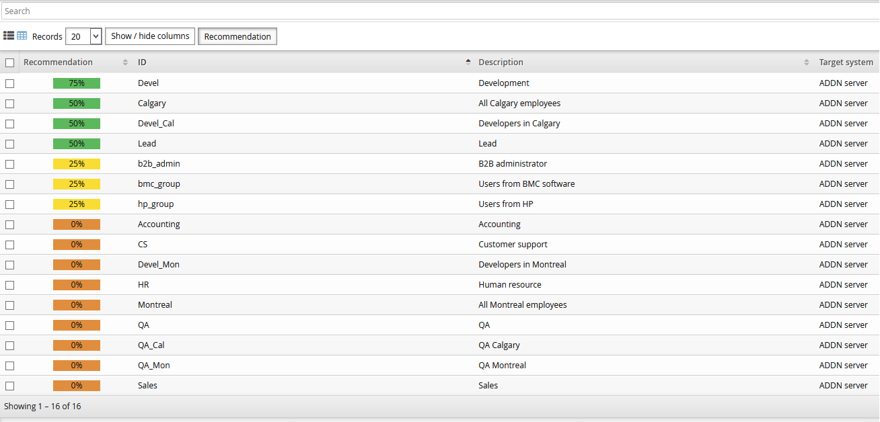The width and height of the screenshot is (880, 422).
Task: Check the box for Devel row
Action: tap(9, 83)
